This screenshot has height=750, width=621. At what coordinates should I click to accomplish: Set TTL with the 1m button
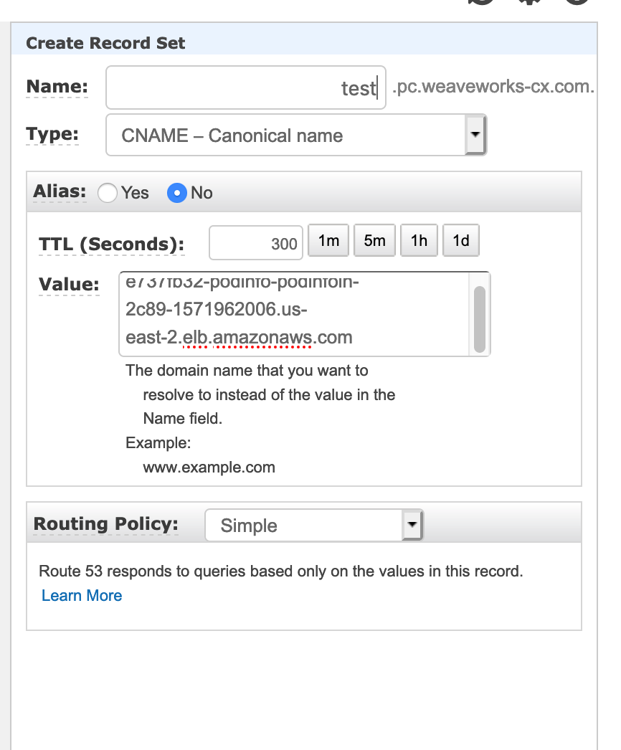(328, 240)
